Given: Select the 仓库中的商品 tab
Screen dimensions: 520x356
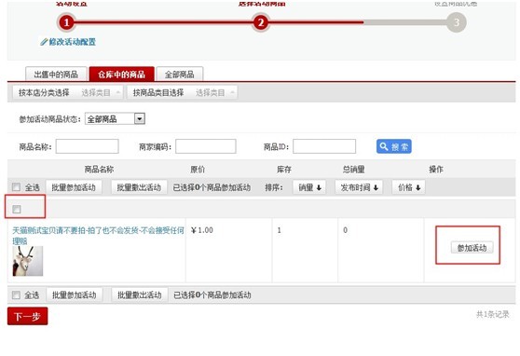Looking at the screenshot, I should pyautogui.click(x=122, y=74).
